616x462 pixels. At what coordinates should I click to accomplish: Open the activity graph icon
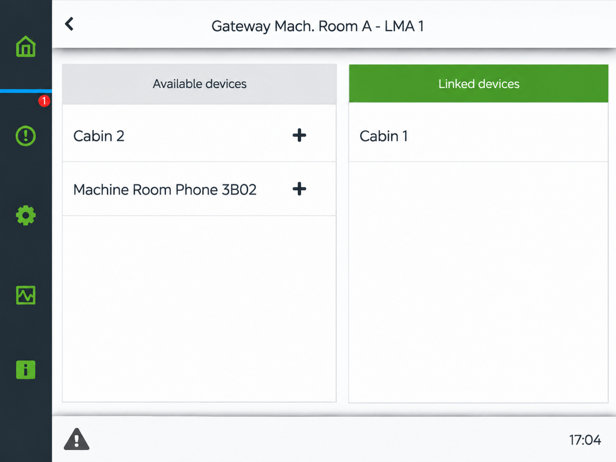(x=26, y=295)
